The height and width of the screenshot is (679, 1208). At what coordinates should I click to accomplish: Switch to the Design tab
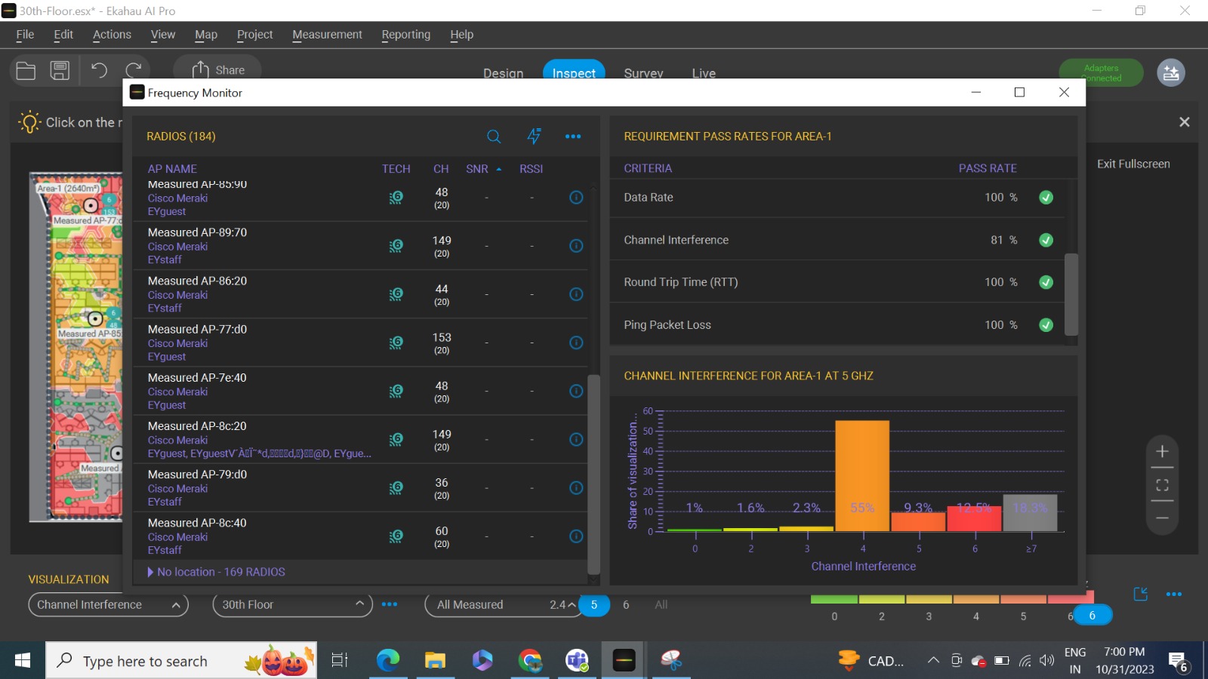click(504, 72)
